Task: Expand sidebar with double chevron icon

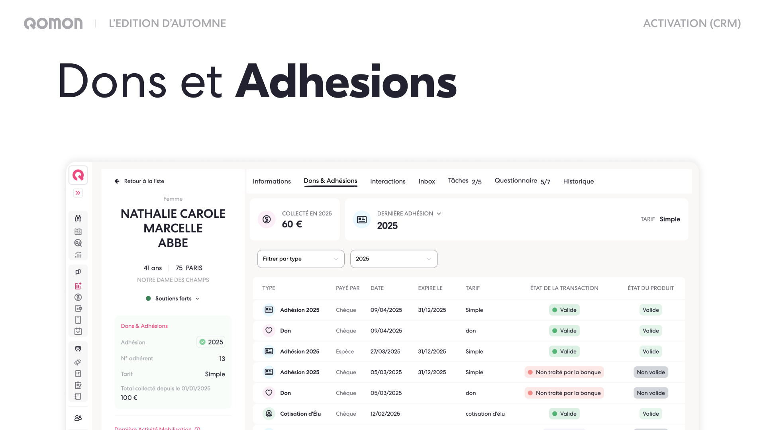Action: (78, 193)
